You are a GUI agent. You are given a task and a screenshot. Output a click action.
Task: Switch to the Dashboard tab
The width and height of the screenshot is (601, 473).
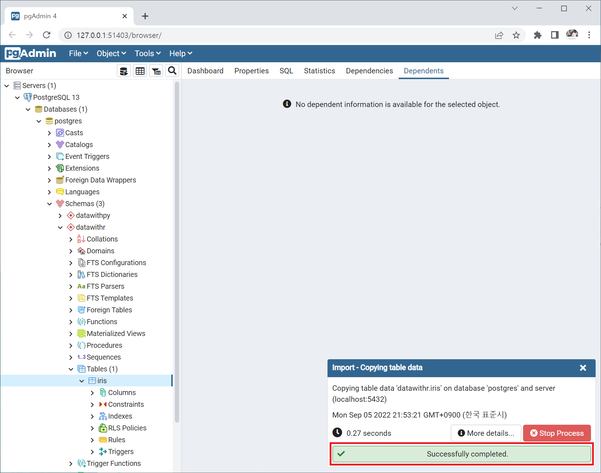click(205, 71)
